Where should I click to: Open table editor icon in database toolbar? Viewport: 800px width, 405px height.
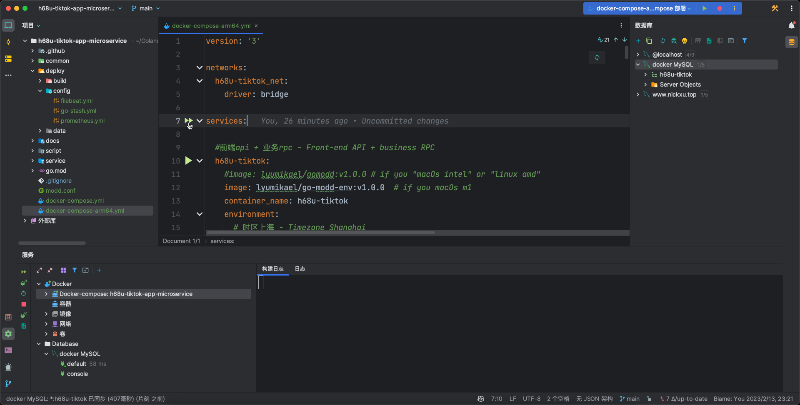click(x=698, y=41)
